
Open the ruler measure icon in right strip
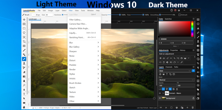(x=198, y=33)
